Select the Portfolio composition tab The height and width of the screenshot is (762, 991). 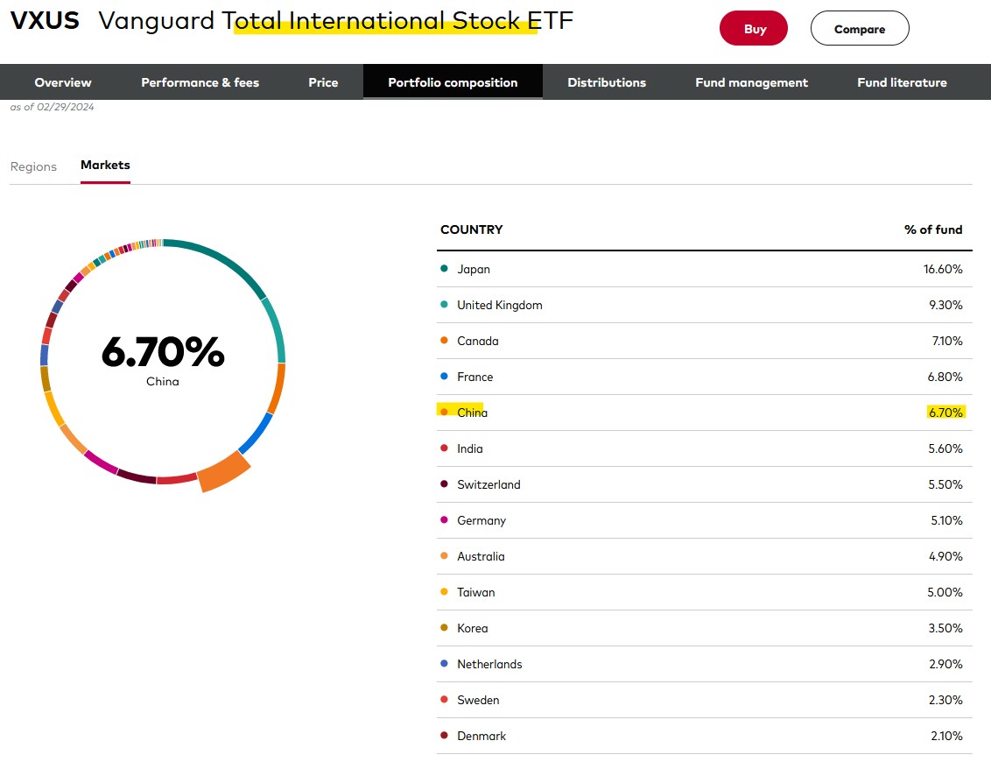pyautogui.click(x=453, y=82)
